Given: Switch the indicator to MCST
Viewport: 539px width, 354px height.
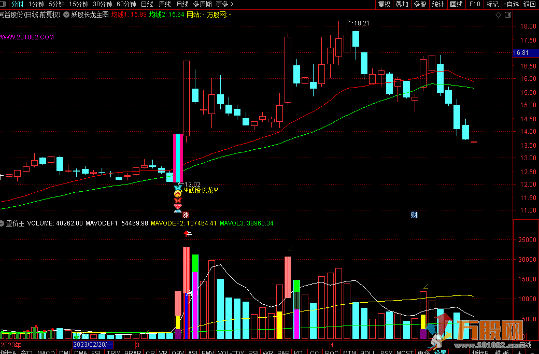Looking at the screenshot, I should [x=405, y=352].
